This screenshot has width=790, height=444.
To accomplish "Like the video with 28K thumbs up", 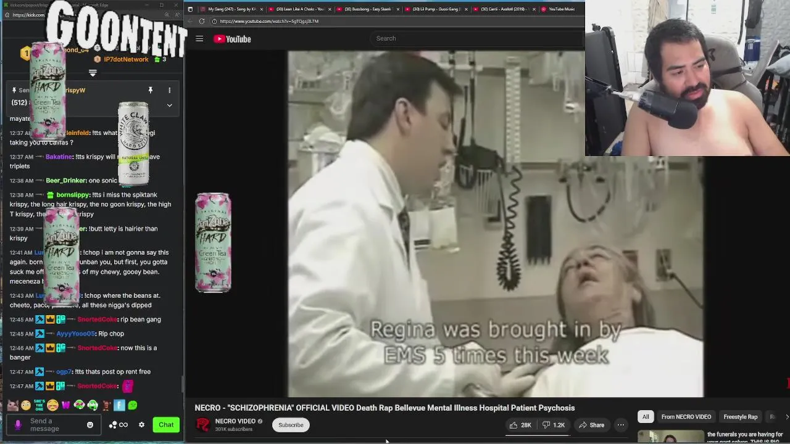I will tap(520, 425).
